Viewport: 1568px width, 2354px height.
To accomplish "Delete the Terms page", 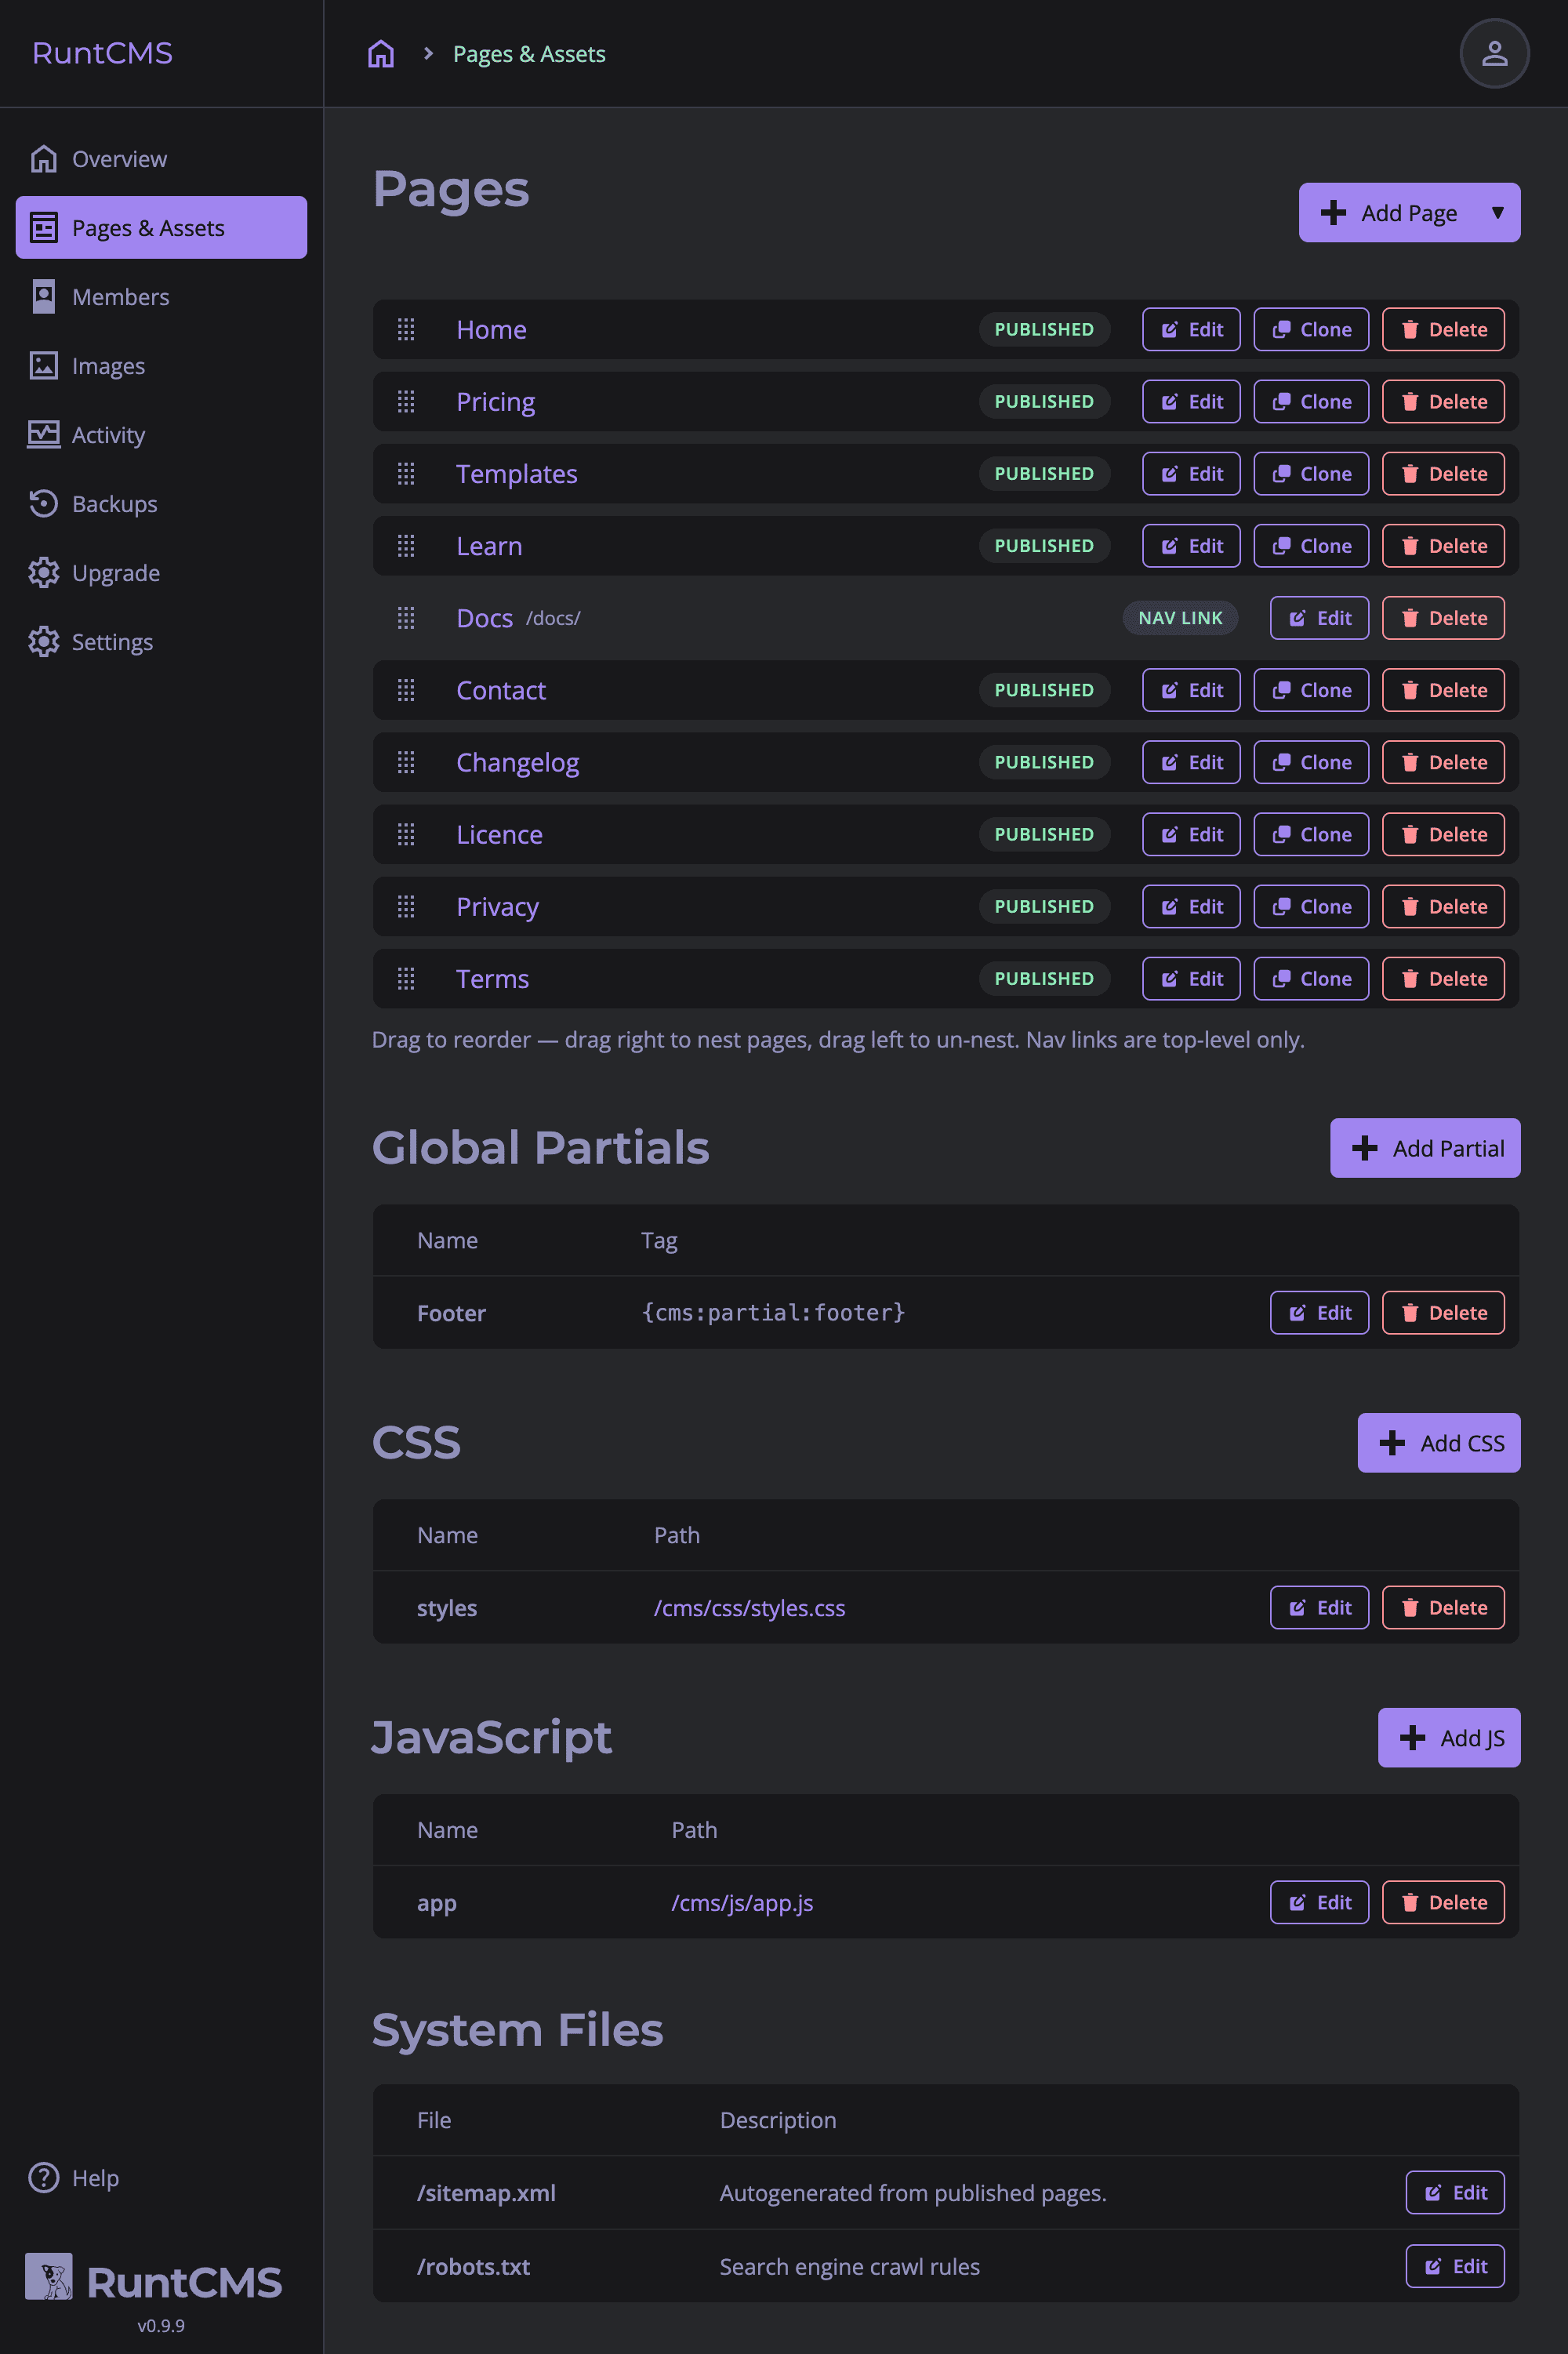I will coord(1444,978).
